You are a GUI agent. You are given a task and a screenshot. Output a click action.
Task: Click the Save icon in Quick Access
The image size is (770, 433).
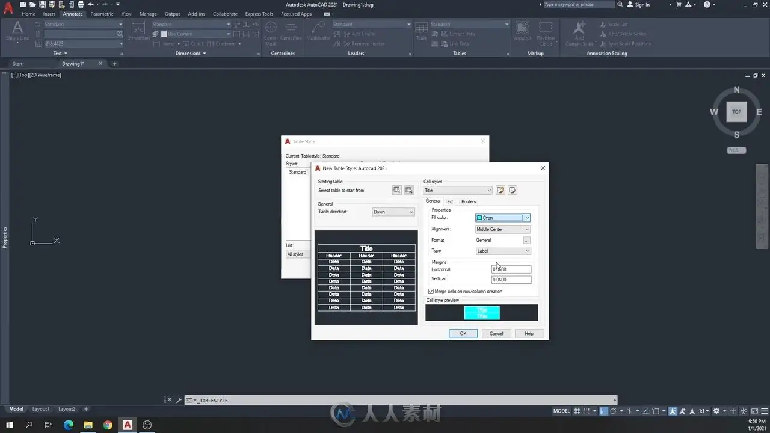pos(42,4)
